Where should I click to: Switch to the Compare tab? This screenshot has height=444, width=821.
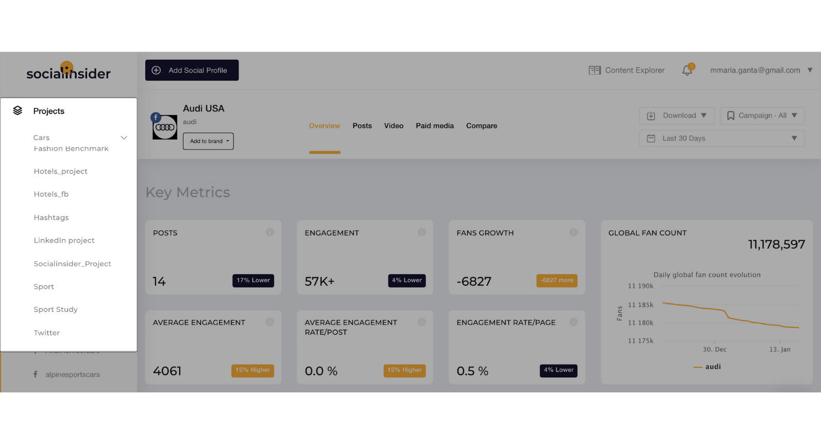tap(482, 126)
